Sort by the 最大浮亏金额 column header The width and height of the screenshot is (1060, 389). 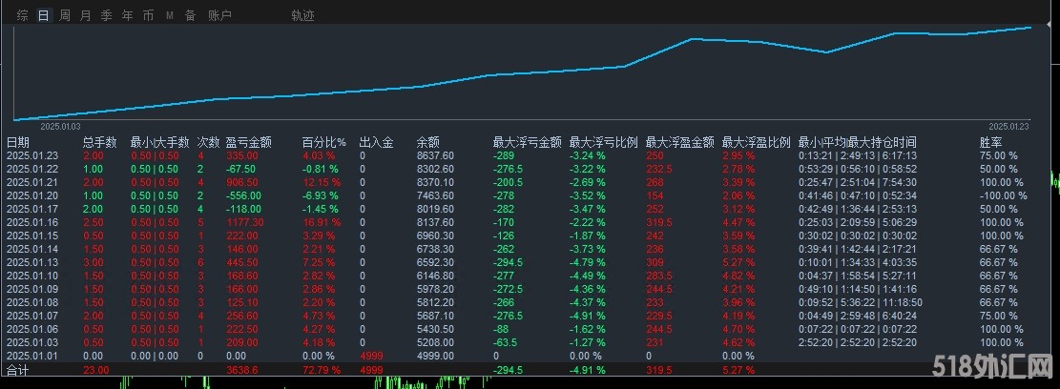point(528,142)
